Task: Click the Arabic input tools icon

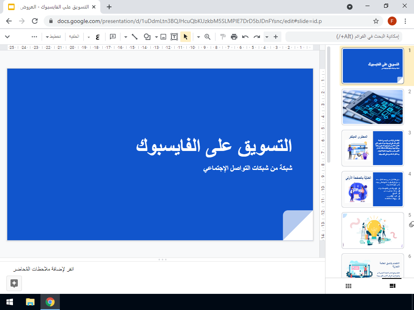Action: [x=98, y=37]
